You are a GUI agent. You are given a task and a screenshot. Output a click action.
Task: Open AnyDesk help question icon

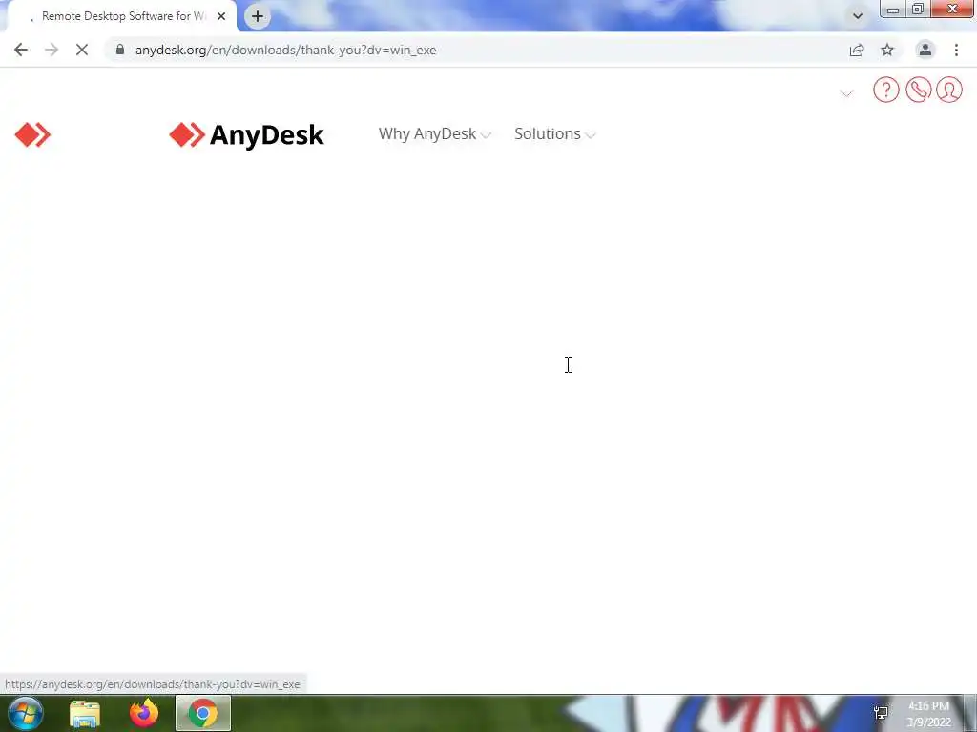point(886,90)
